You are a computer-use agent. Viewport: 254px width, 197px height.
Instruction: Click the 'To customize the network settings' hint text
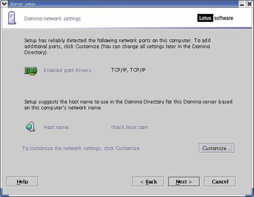coord(81,148)
